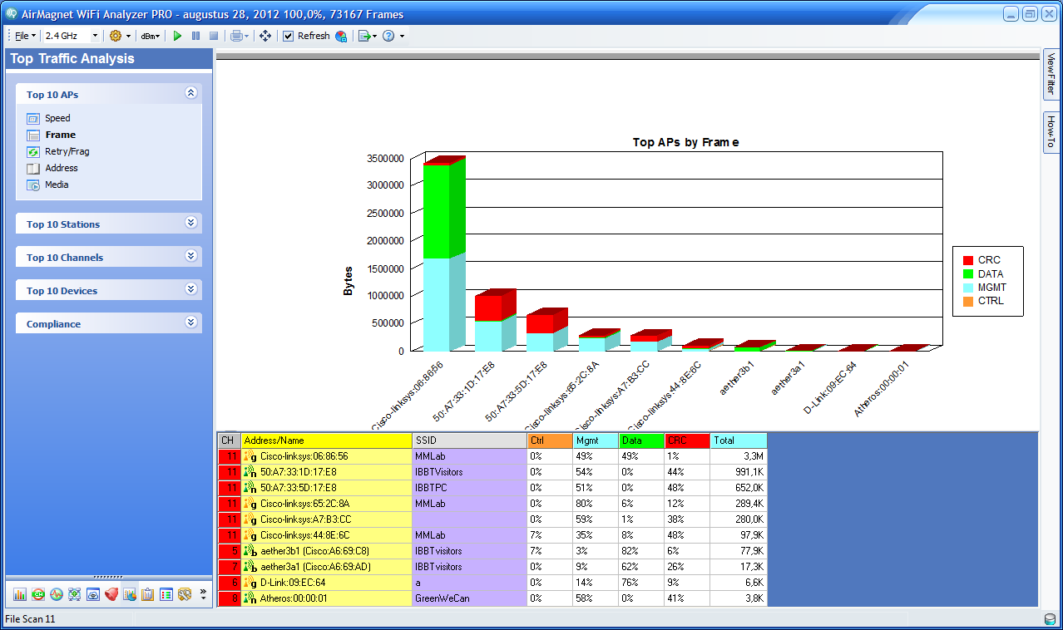Click the DATA green legend swatch

tap(968, 273)
